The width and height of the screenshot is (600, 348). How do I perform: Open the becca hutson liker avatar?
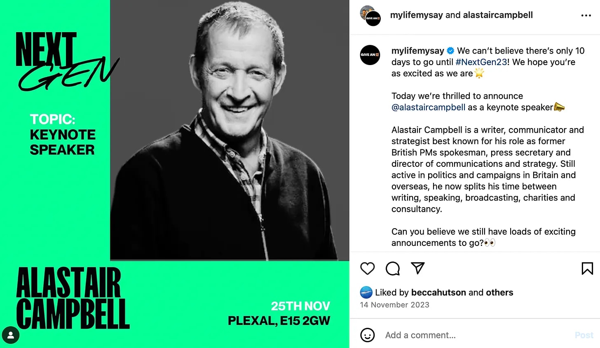366,292
